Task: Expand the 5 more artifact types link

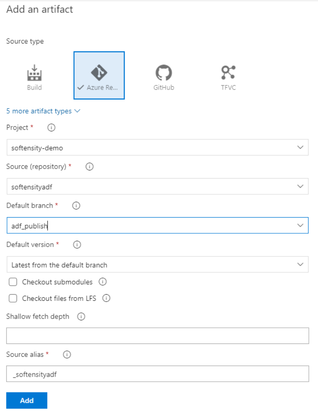Action: pyautogui.click(x=43, y=111)
